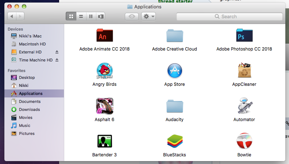Switch to icon view
The width and height of the screenshot is (289, 164).
pos(71,16)
